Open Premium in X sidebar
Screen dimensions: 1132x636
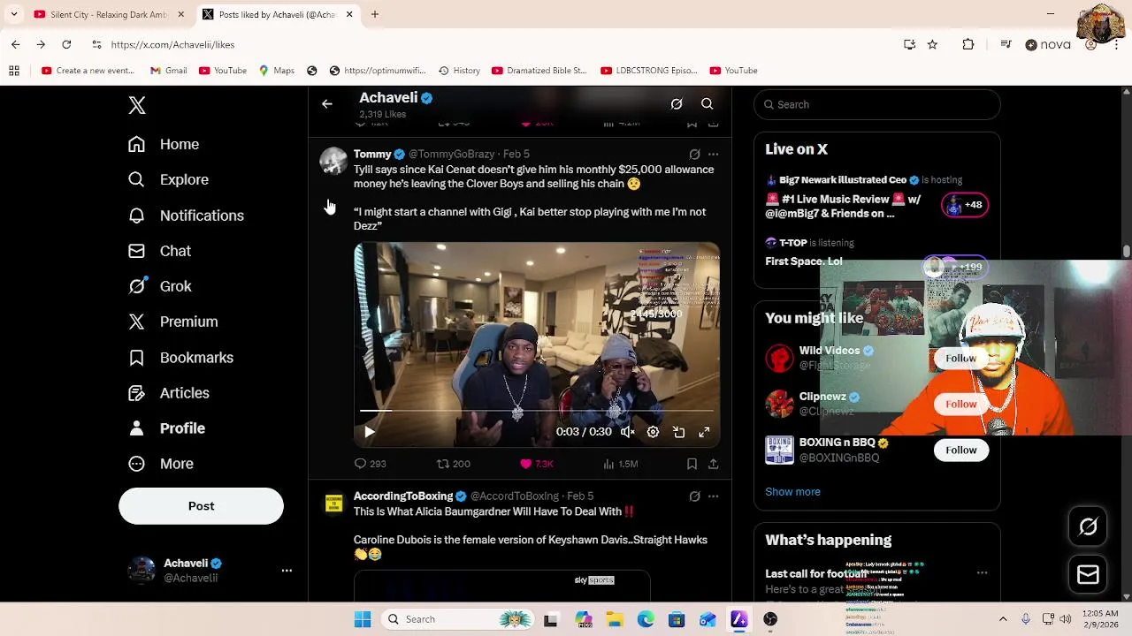tap(172, 322)
